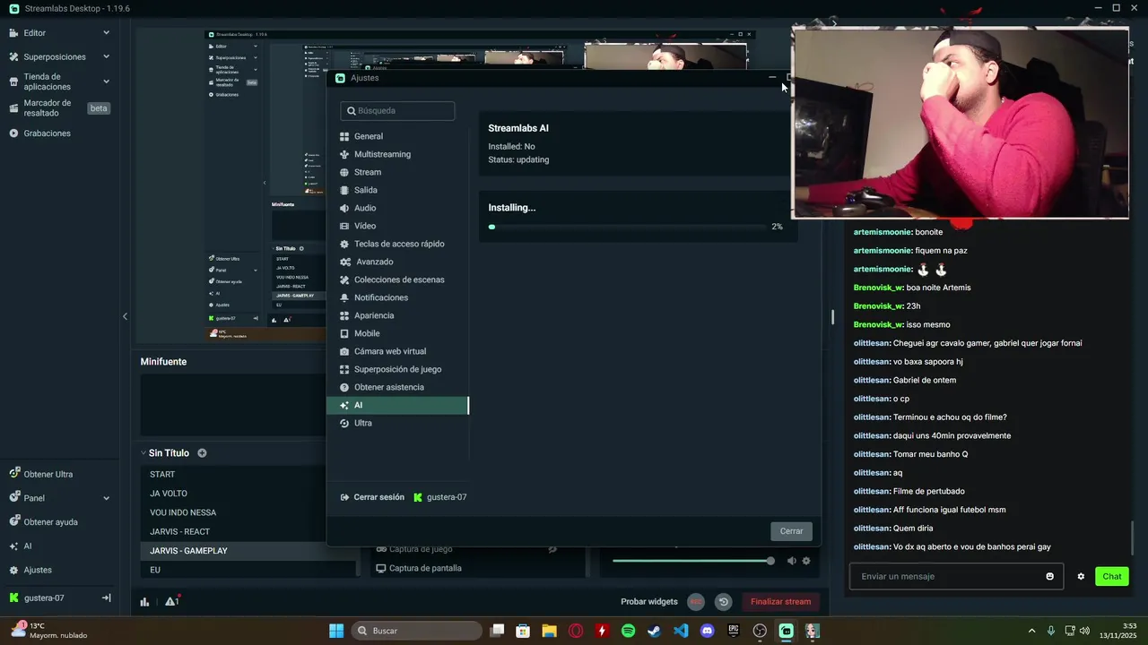This screenshot has height=645, width=1148.
Task: Expand the Panel chevron in sidebar
Action: point(106,498)
